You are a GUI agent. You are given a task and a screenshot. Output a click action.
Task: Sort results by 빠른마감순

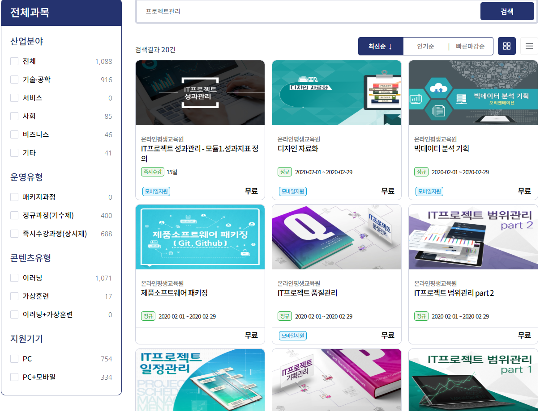pos(470,46)
